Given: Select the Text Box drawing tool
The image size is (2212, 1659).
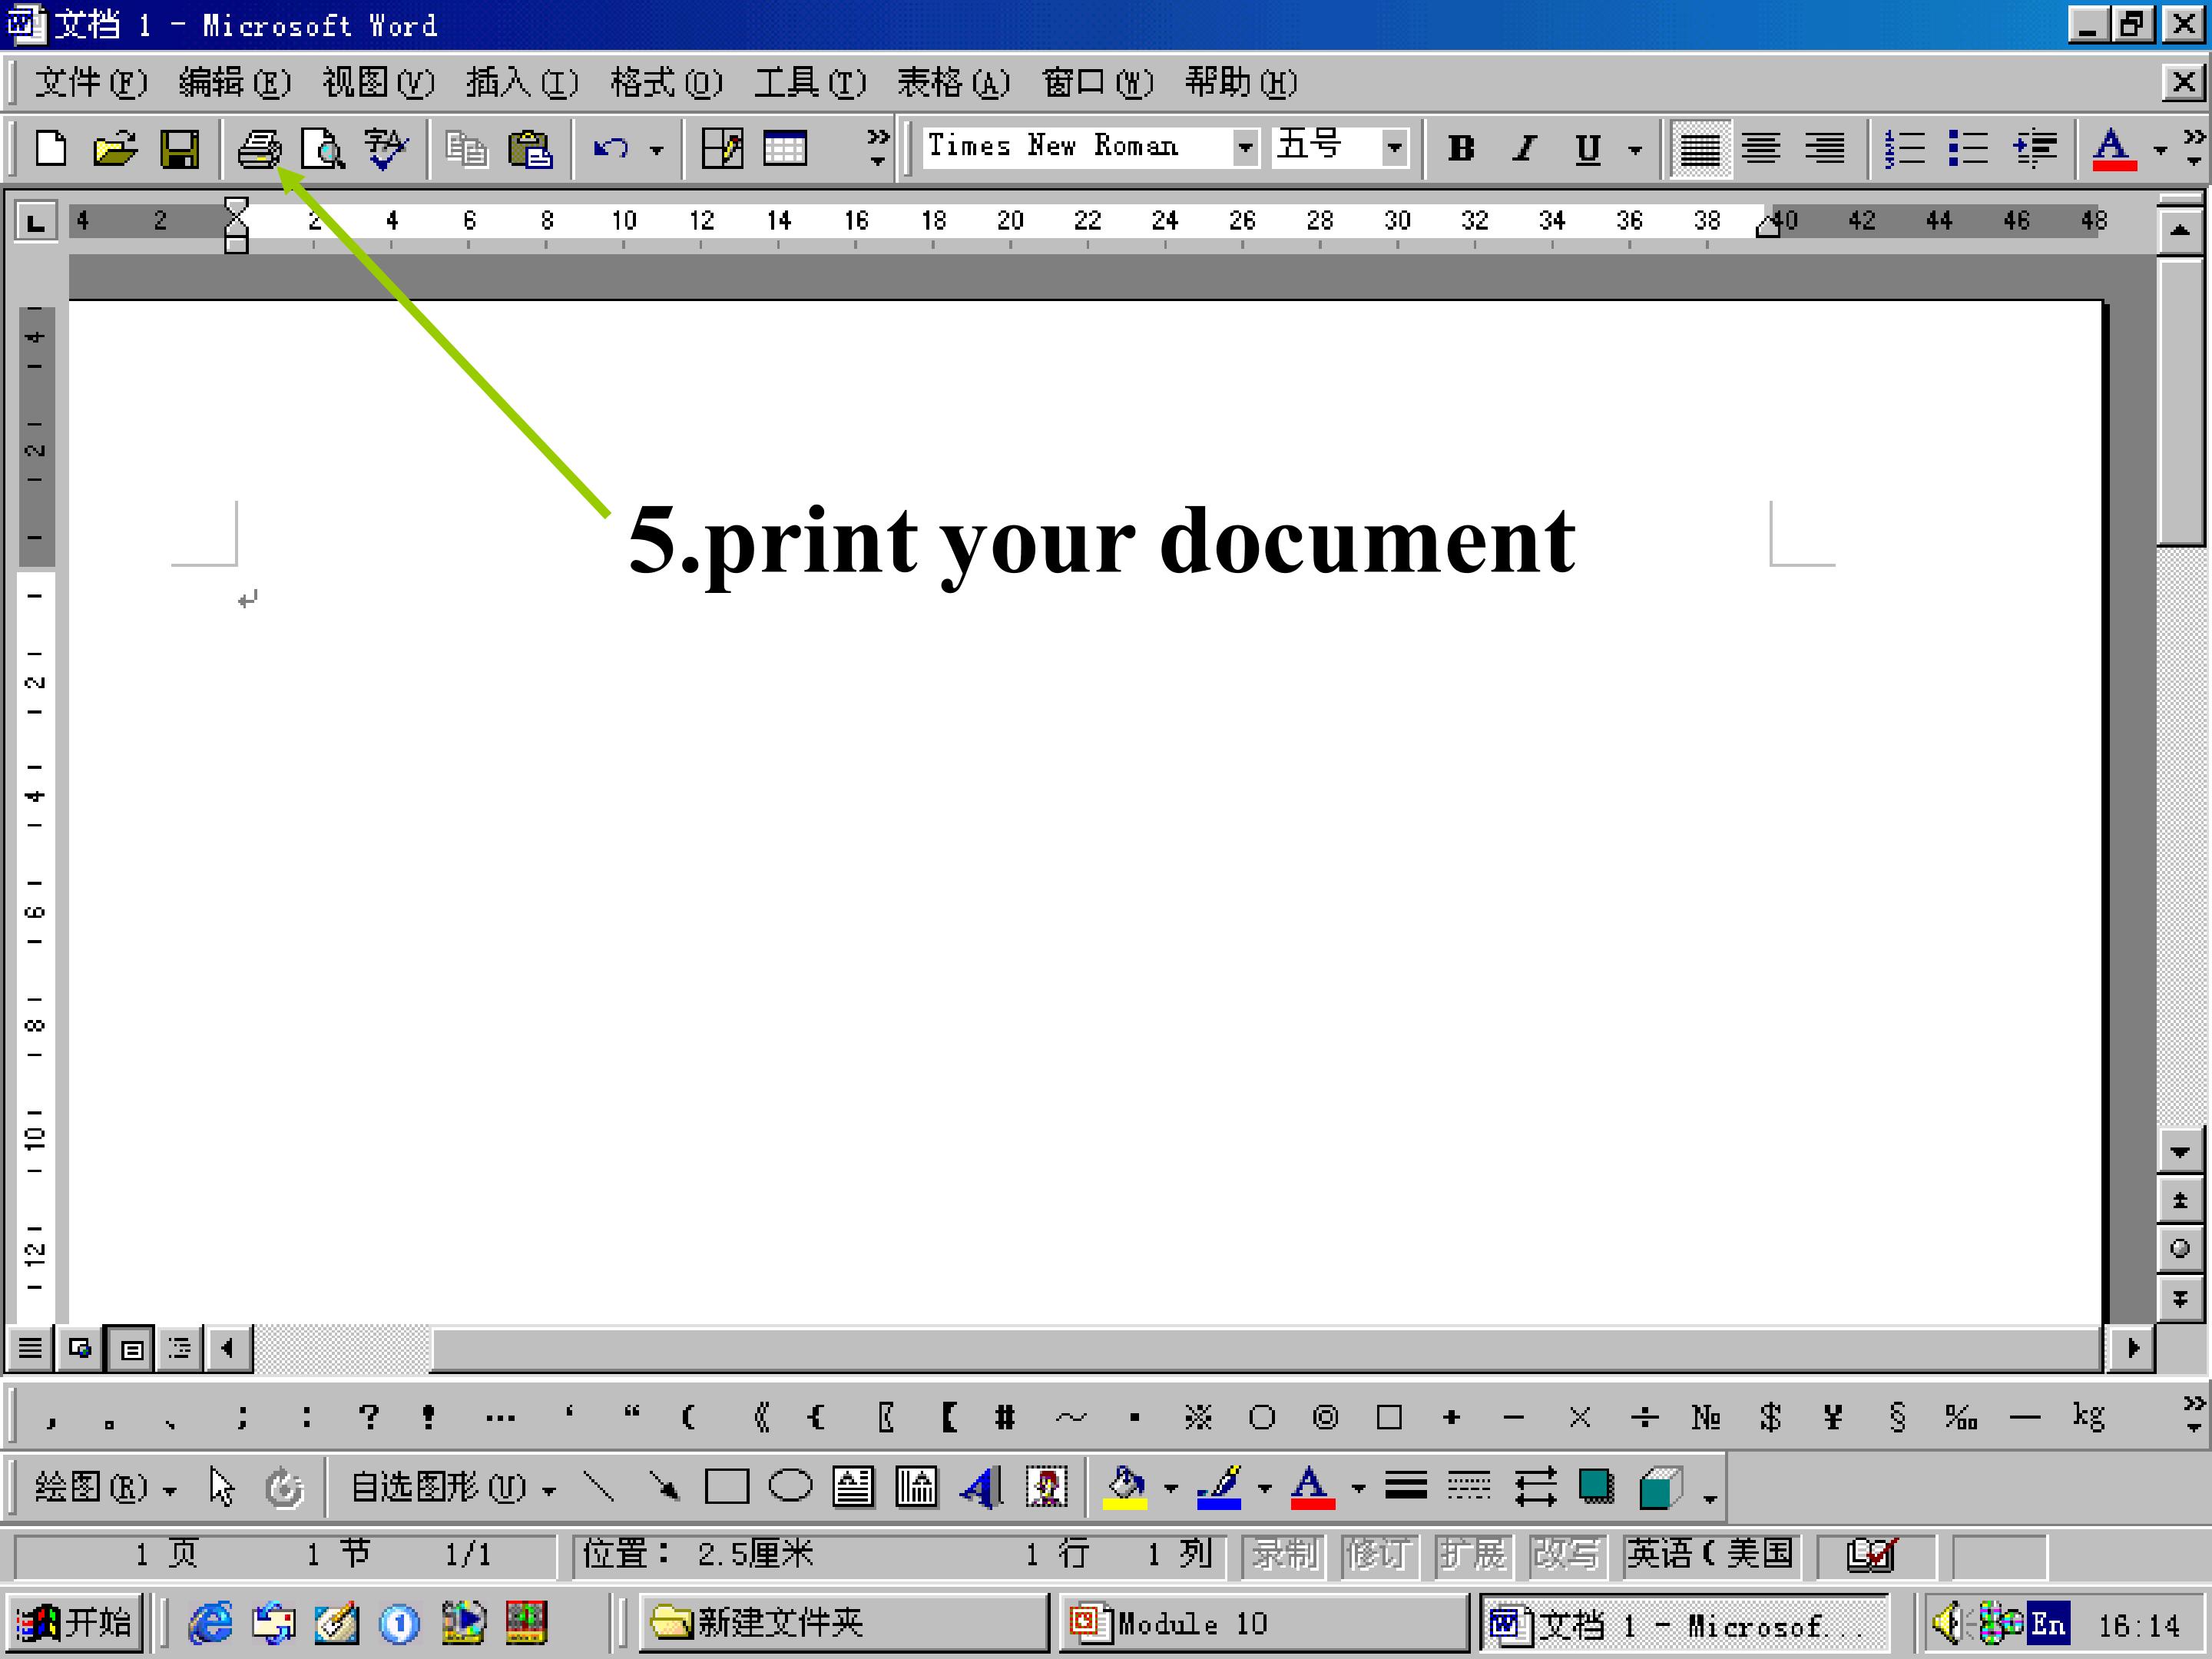Looking at the screenshot, I should pos(853,1488).
